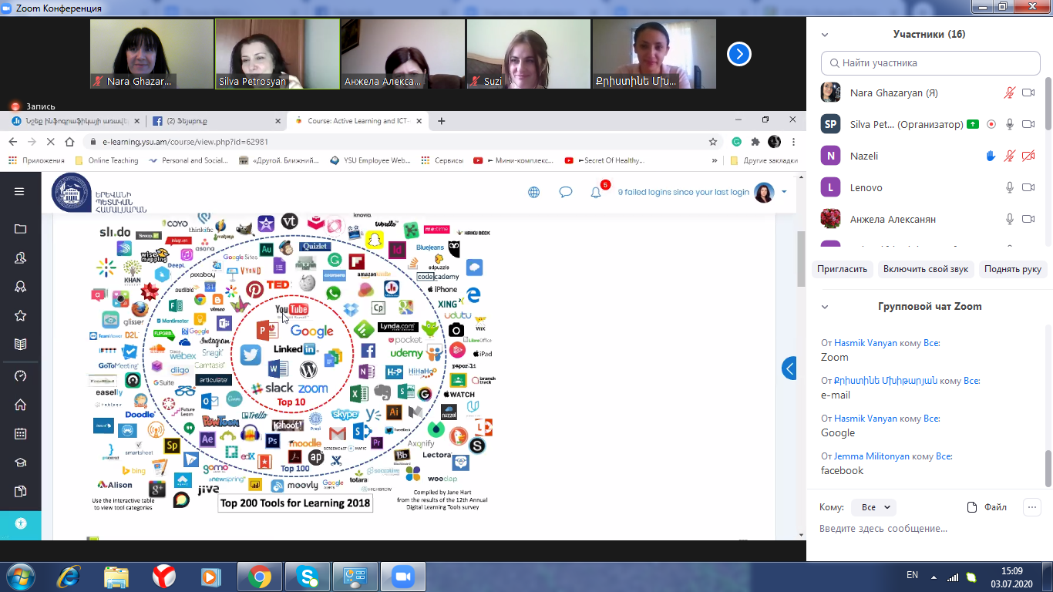Toggle Nazeli's muted microphone icon
Screen dimensions: 1053x592
(x=1009, y=156)
